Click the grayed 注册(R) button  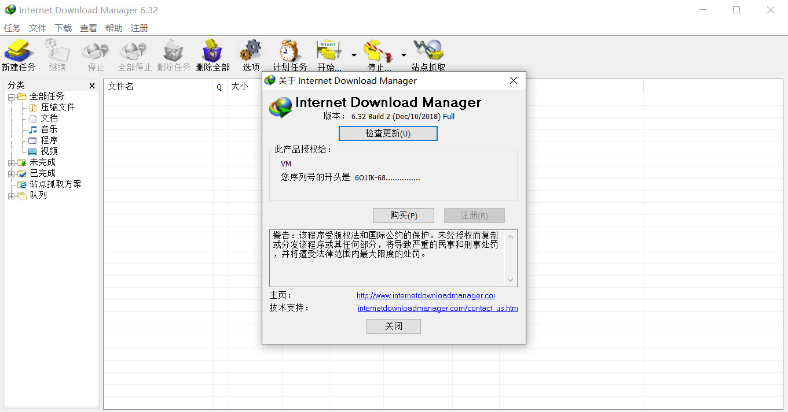point(474,216)
